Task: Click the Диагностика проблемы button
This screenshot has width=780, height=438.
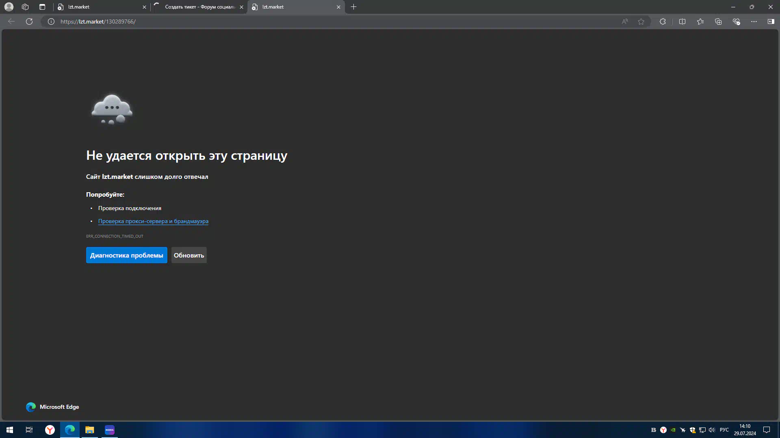Action: click(126, 255)
